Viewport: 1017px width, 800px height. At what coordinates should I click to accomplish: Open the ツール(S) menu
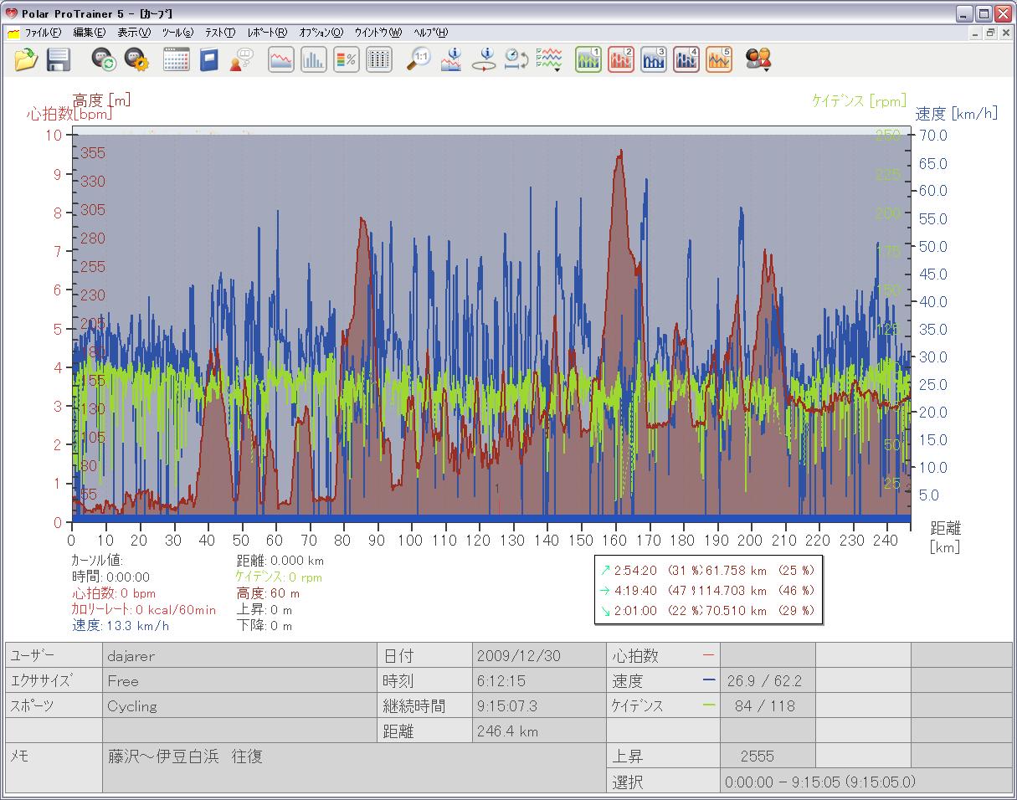(x=177, y=33)
